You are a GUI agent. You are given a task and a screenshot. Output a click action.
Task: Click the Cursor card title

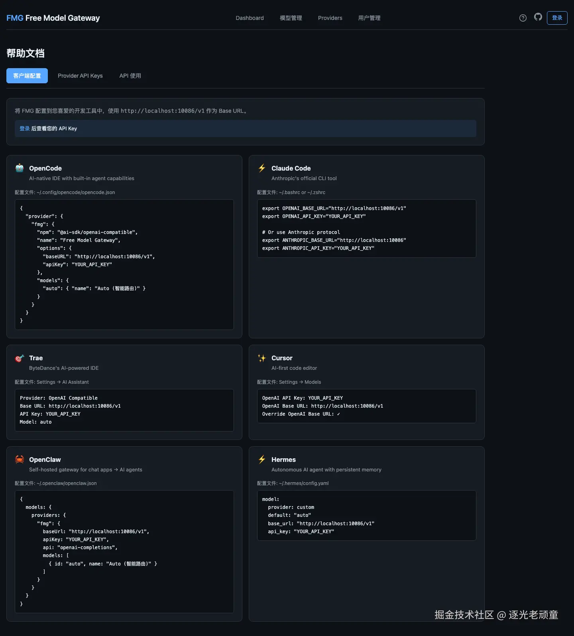tap(282, 358)
